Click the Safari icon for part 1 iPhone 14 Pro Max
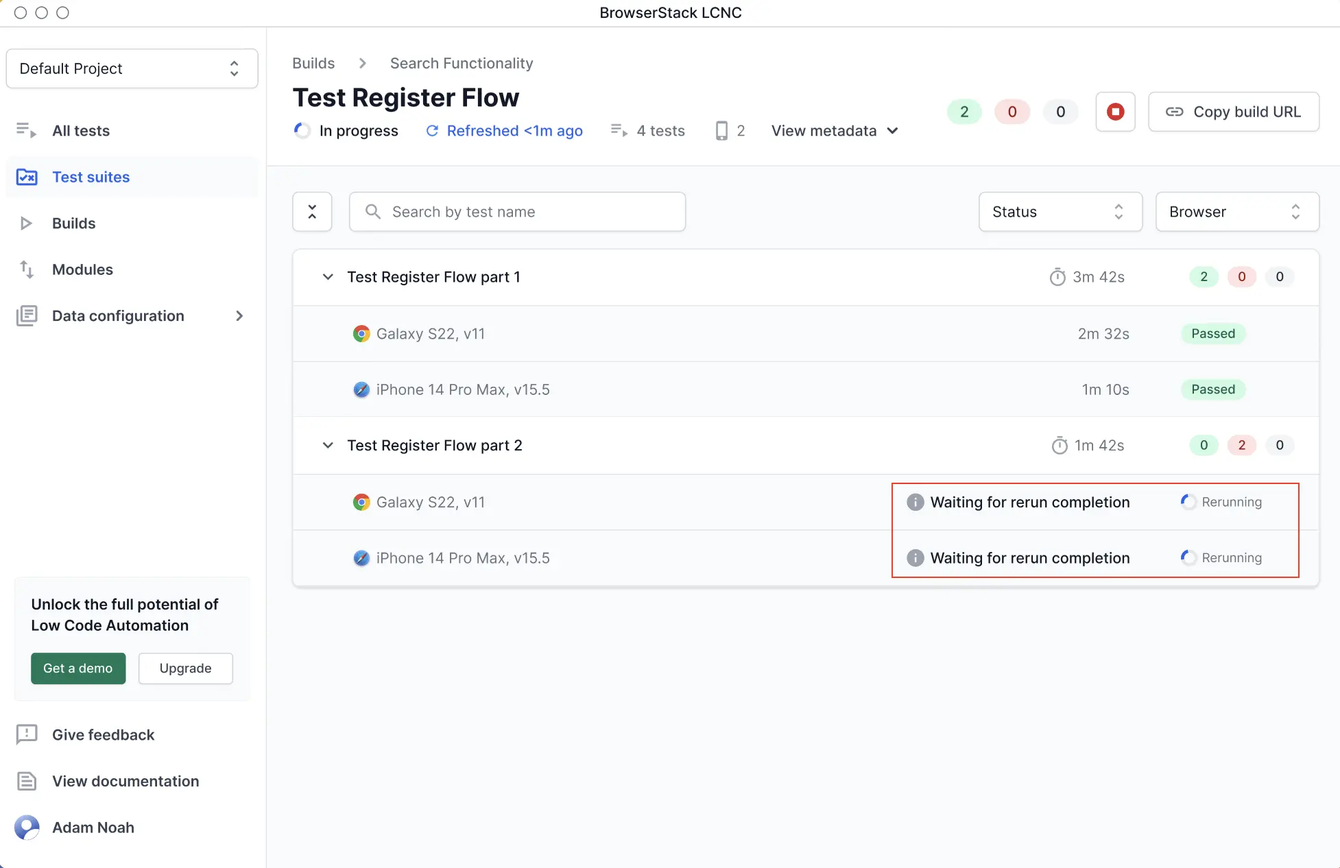The image size is (1340, 868). (x=361, y=389)
